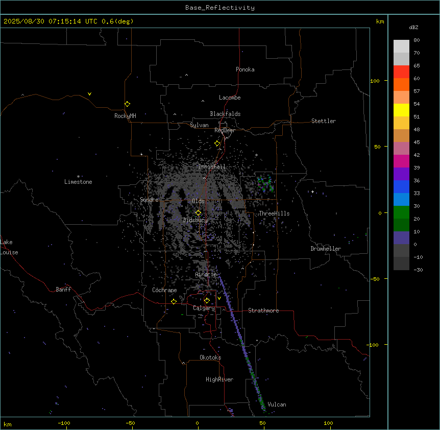
Task: Click the dBZ legend heading
Action: 413,28
